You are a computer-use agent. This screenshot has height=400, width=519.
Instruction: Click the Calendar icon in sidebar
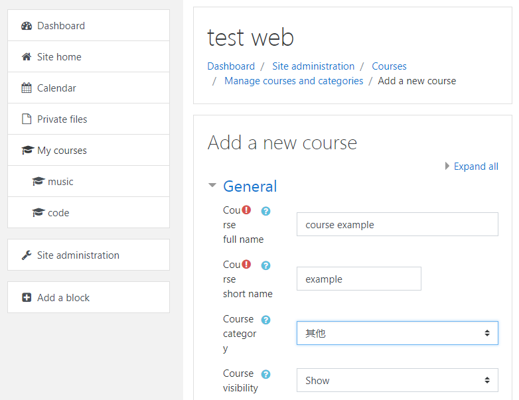click(27, 88)
